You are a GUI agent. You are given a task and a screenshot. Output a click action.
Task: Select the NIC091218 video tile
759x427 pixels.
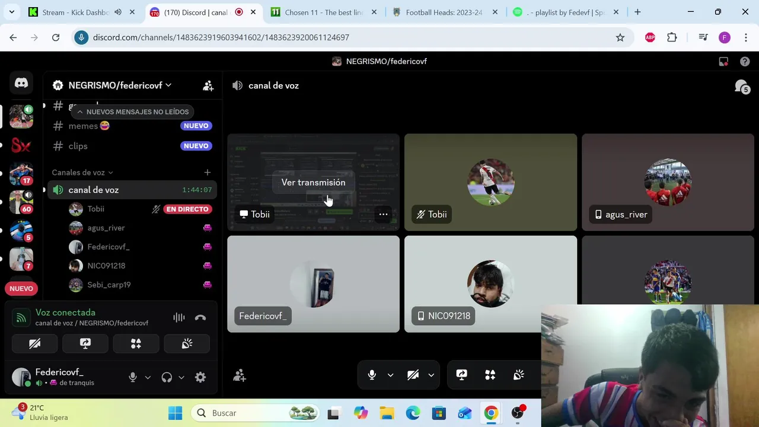pyautogui.click(x=490, y=284)
